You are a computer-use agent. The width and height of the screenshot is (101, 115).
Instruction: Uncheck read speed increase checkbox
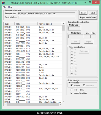(72, 85)
